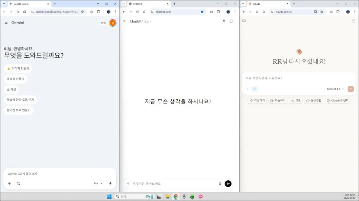
Task: Expand ChatGPT 5.2 model dropdown
Action: (x=141, y=21)
